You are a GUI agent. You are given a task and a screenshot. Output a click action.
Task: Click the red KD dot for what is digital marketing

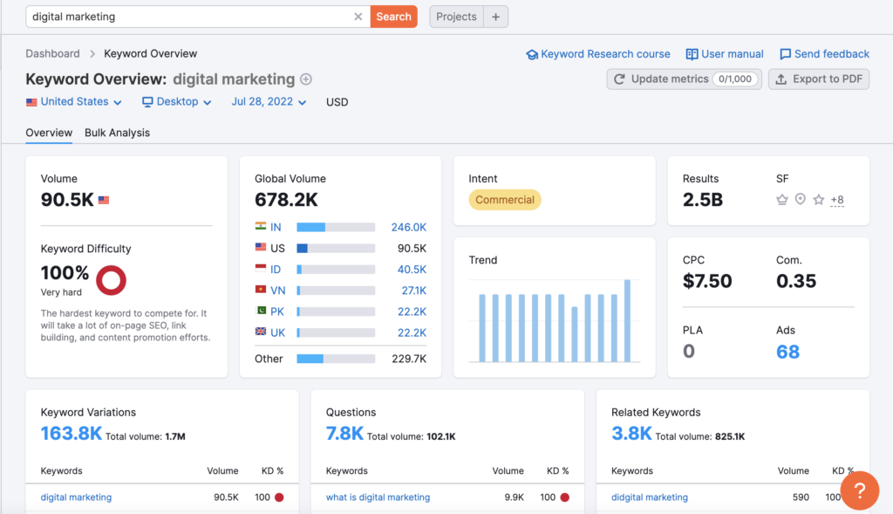565,497
